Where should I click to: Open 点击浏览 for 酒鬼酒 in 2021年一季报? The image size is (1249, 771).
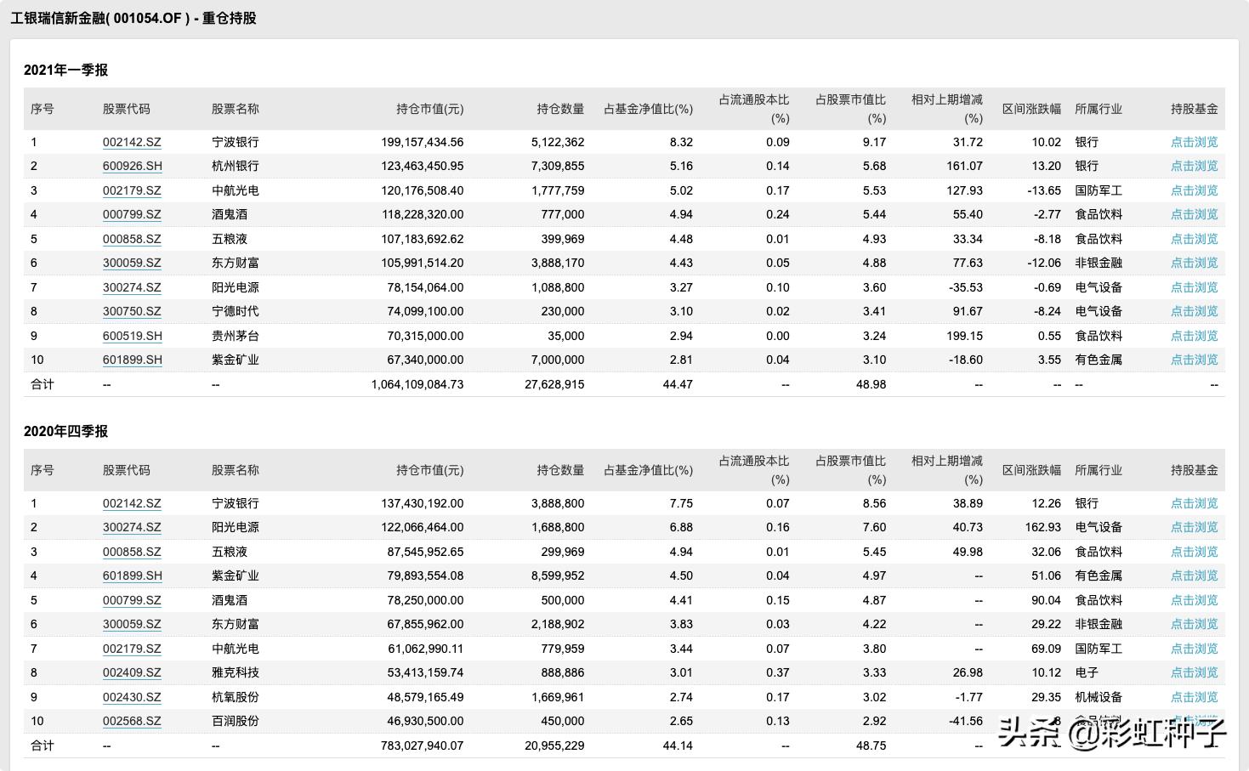coord(1194,214)
